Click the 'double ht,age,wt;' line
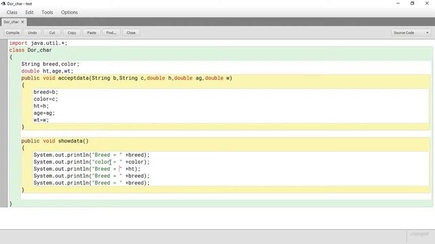435x244 pixels. coord(48,71)
